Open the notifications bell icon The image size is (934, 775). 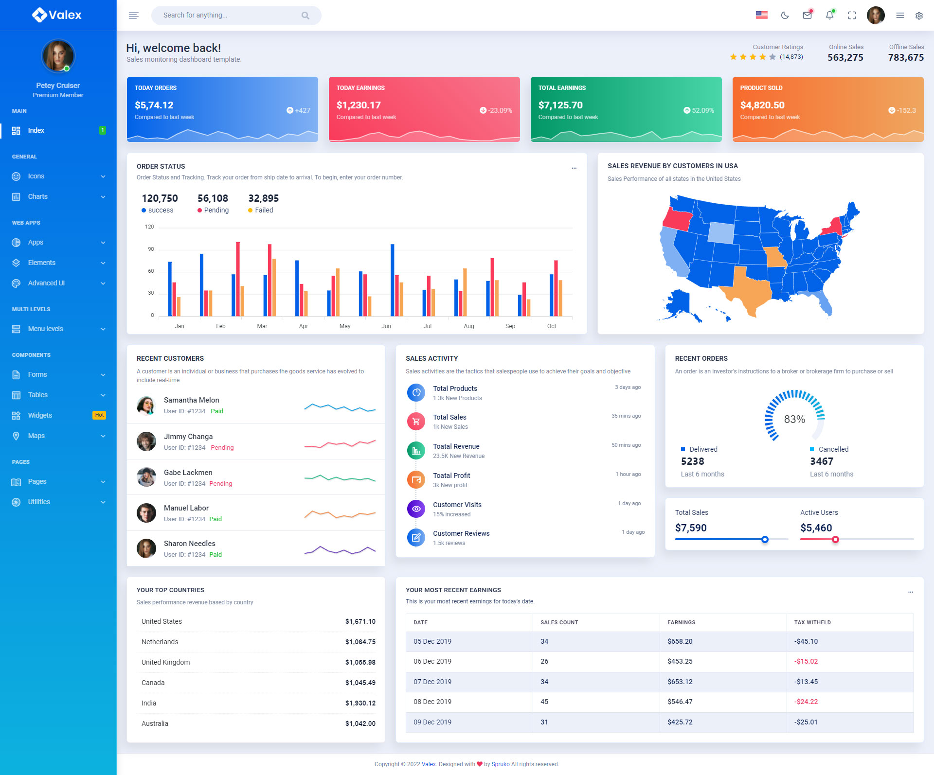point(829,16)
